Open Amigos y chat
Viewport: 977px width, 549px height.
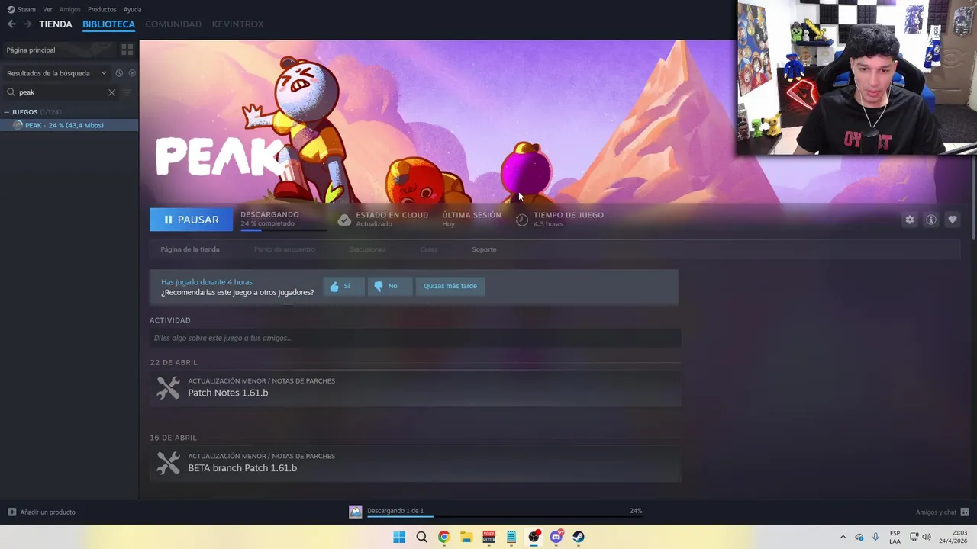coord(942,512)
